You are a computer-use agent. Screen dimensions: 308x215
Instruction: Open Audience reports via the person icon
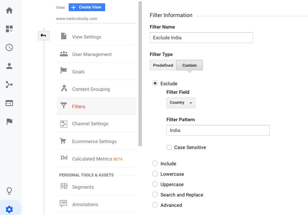[10, 66]
